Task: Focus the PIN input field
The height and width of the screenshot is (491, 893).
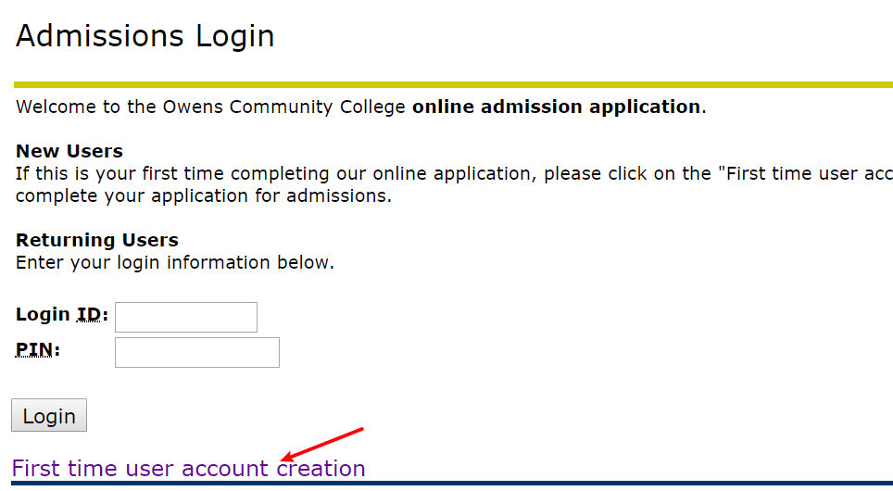Action: (197, 353)
